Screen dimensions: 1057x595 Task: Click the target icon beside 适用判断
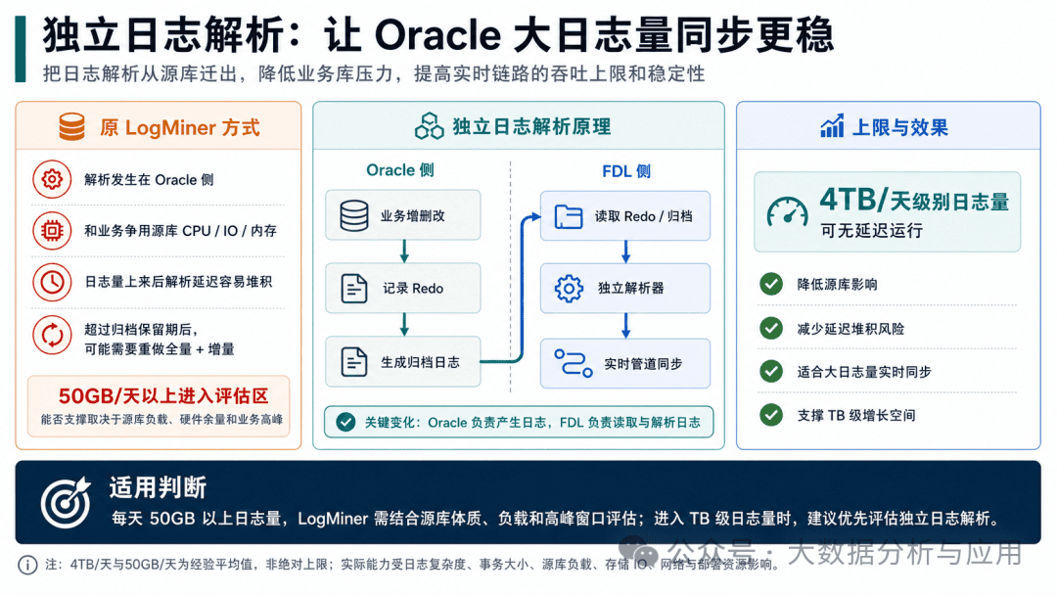point(66,501)
